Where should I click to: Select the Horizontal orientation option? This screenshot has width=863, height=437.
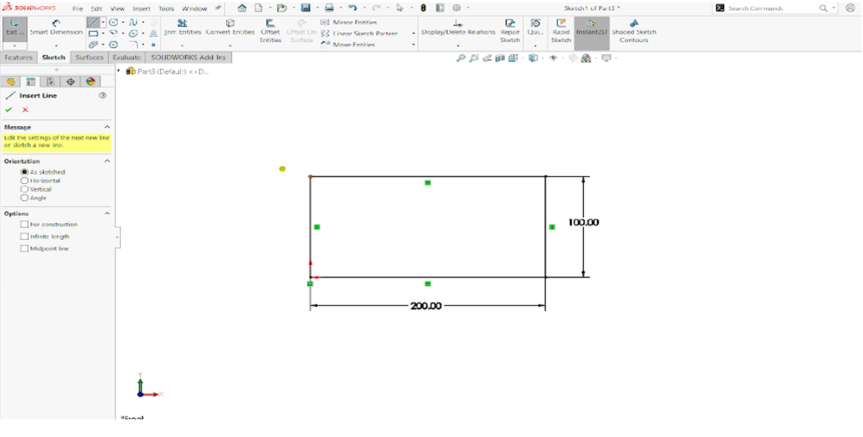coord(25,181)
